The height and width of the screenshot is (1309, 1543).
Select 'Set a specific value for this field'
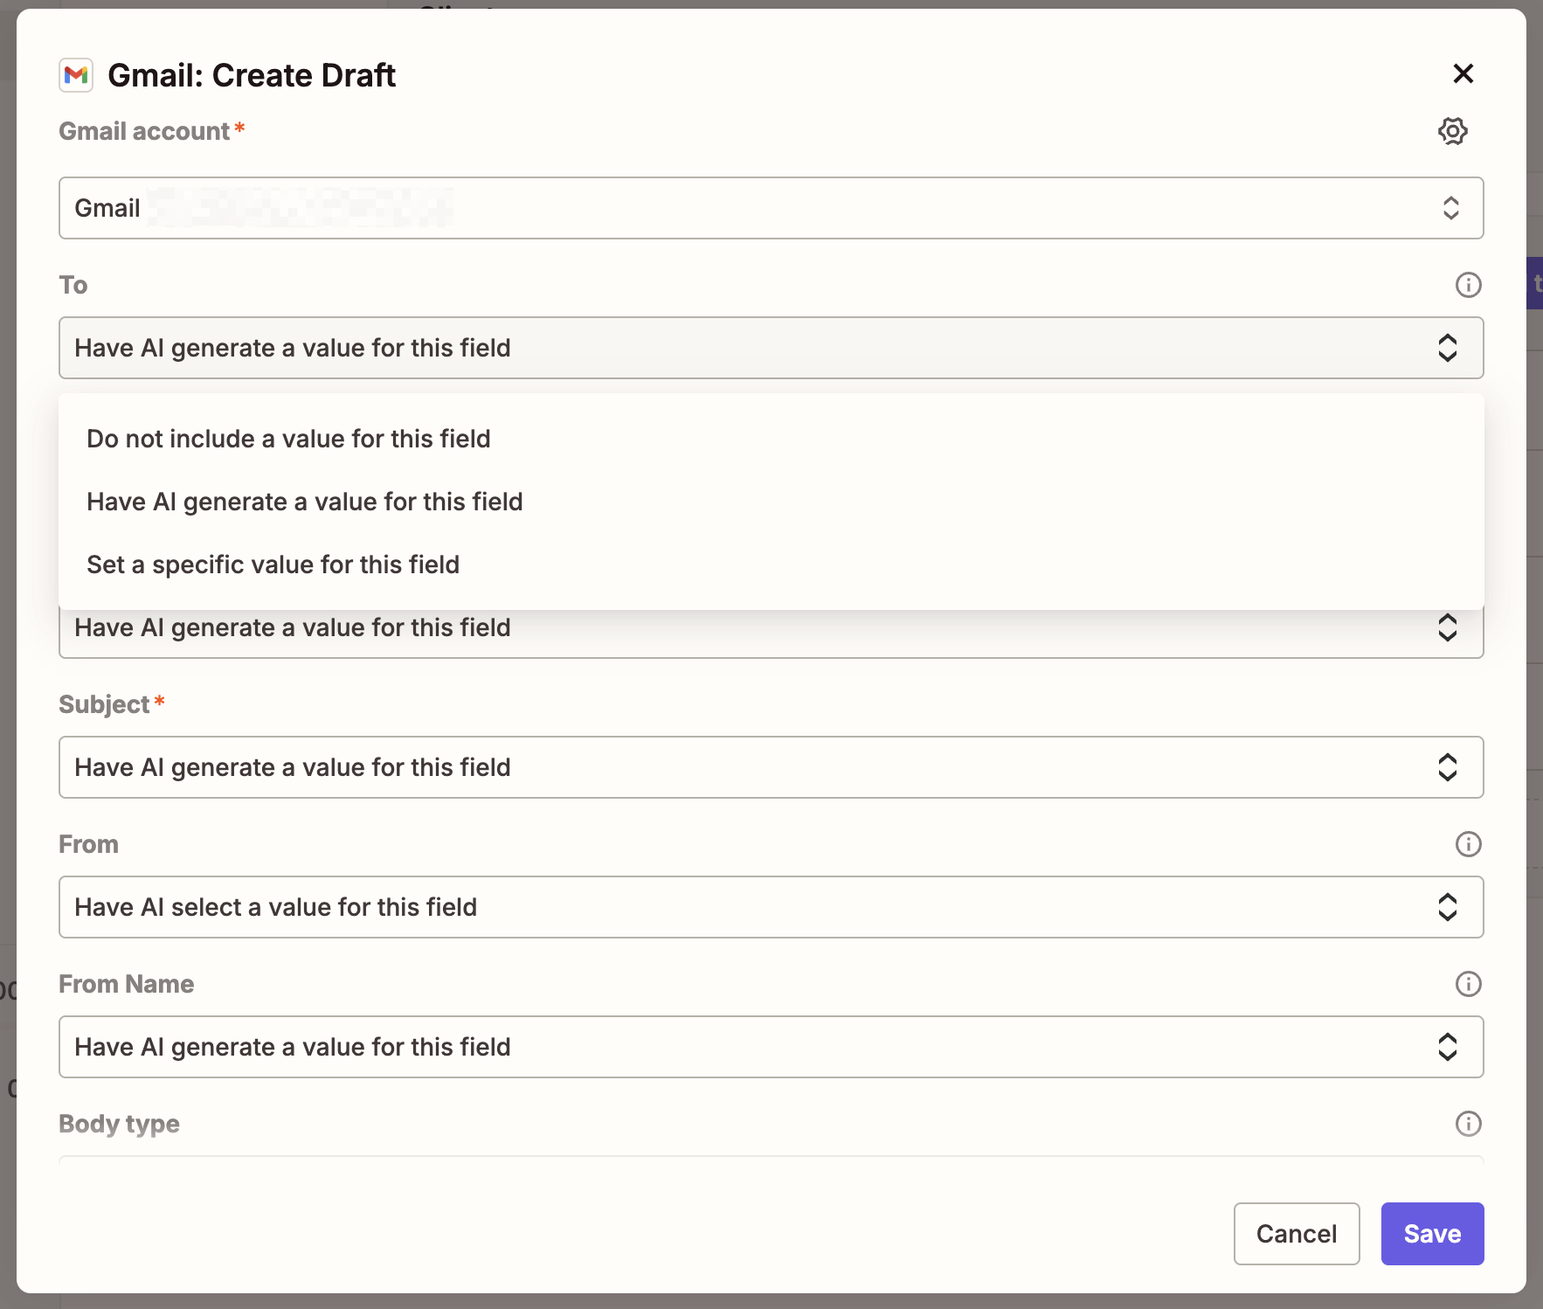coord(273,564)
